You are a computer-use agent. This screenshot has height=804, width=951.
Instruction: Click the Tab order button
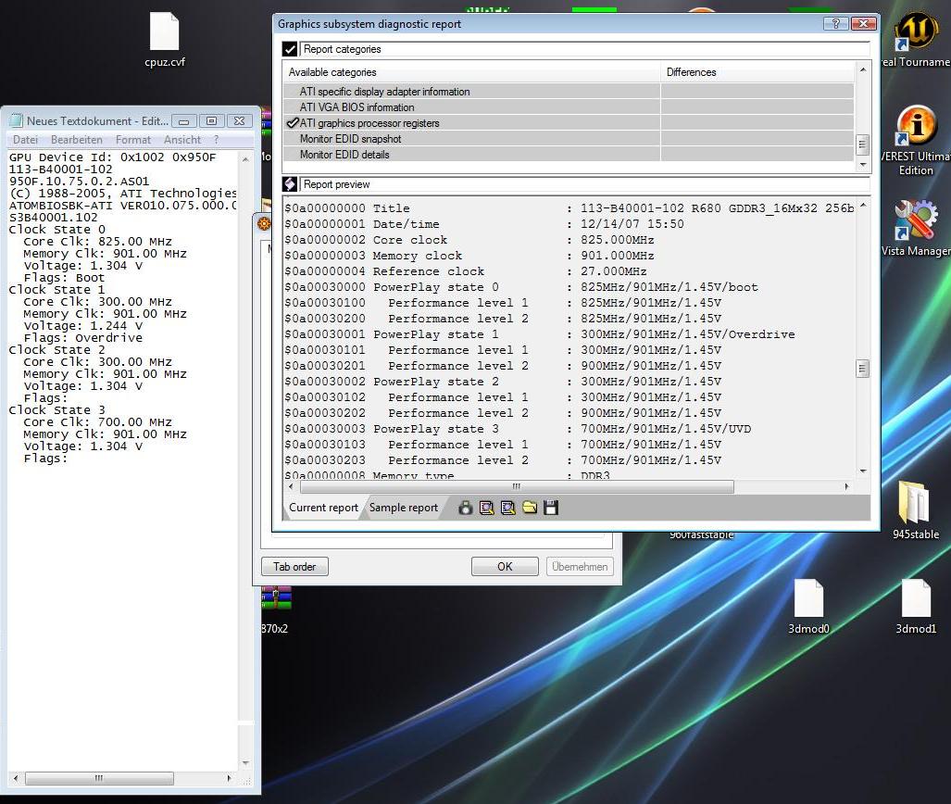(294, 566)
